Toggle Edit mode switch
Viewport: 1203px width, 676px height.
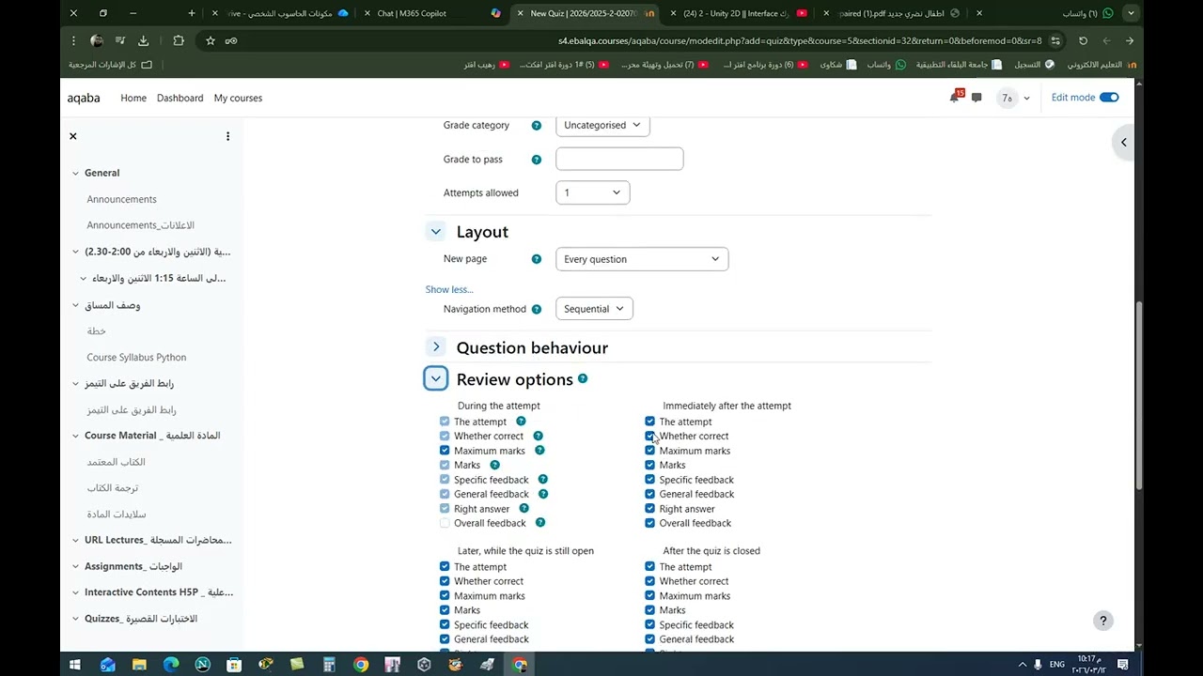coord(1109,98)
